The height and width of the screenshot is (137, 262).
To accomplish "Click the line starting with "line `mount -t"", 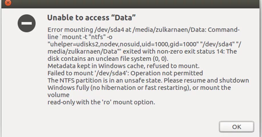I will 77,37.
